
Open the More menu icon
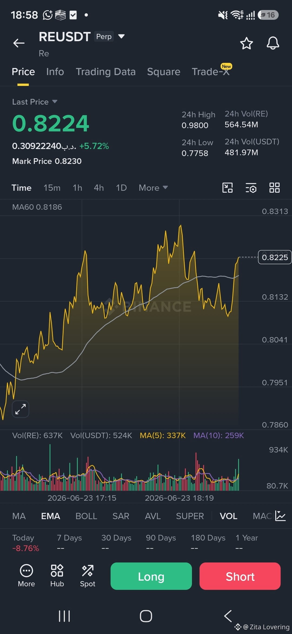point(26,576)
